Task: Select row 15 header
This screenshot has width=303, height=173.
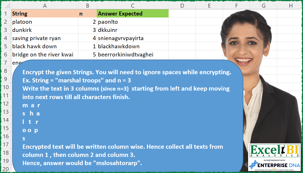Action: coord(6,128)
